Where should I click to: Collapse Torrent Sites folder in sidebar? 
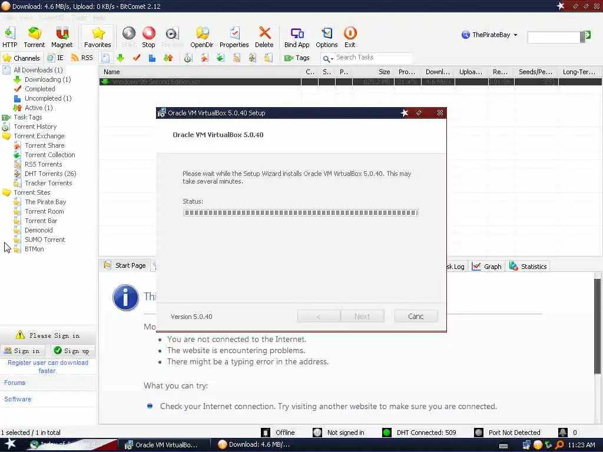tap(32, 192)
